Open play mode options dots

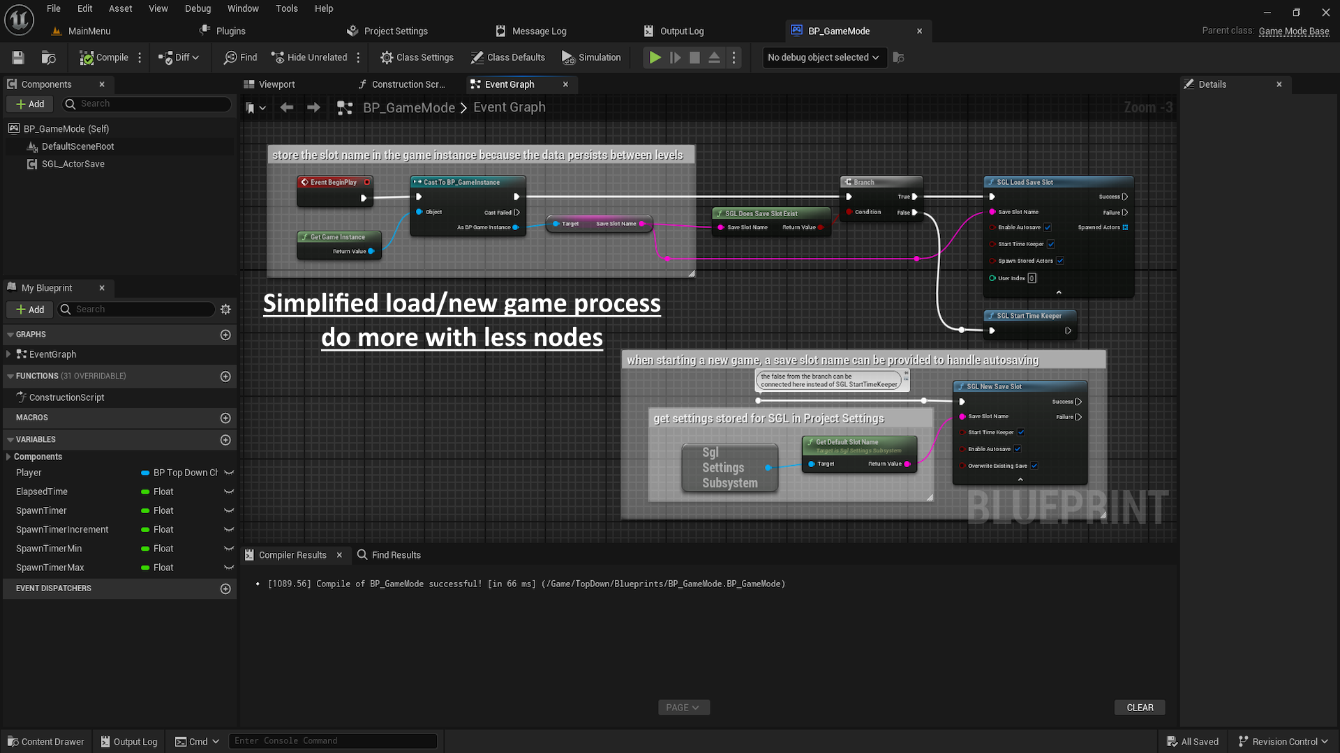pyautogui.click(x=734, y=58)
